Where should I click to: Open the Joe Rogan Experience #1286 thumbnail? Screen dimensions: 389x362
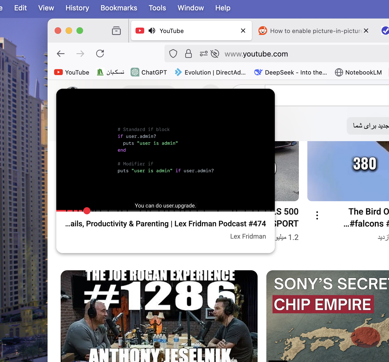point(159,316)
